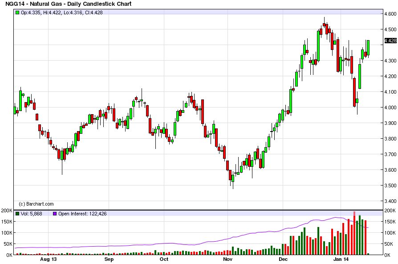Screen dimensions: 398x264
Task: Click the 3.600 price axis label
Action: click(390, 170)
